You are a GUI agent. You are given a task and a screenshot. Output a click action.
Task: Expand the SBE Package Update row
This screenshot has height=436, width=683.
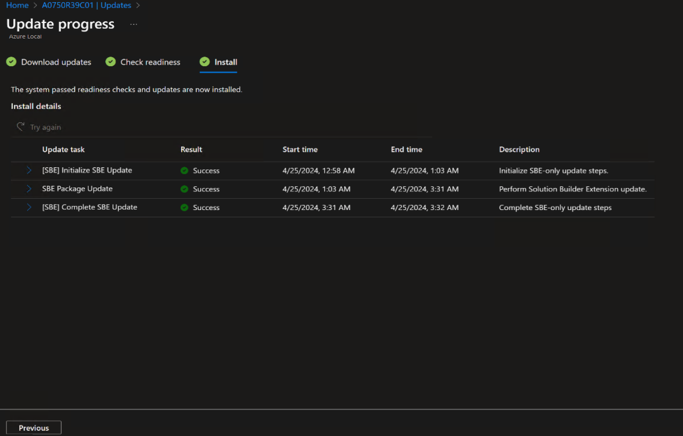(29, 189)
